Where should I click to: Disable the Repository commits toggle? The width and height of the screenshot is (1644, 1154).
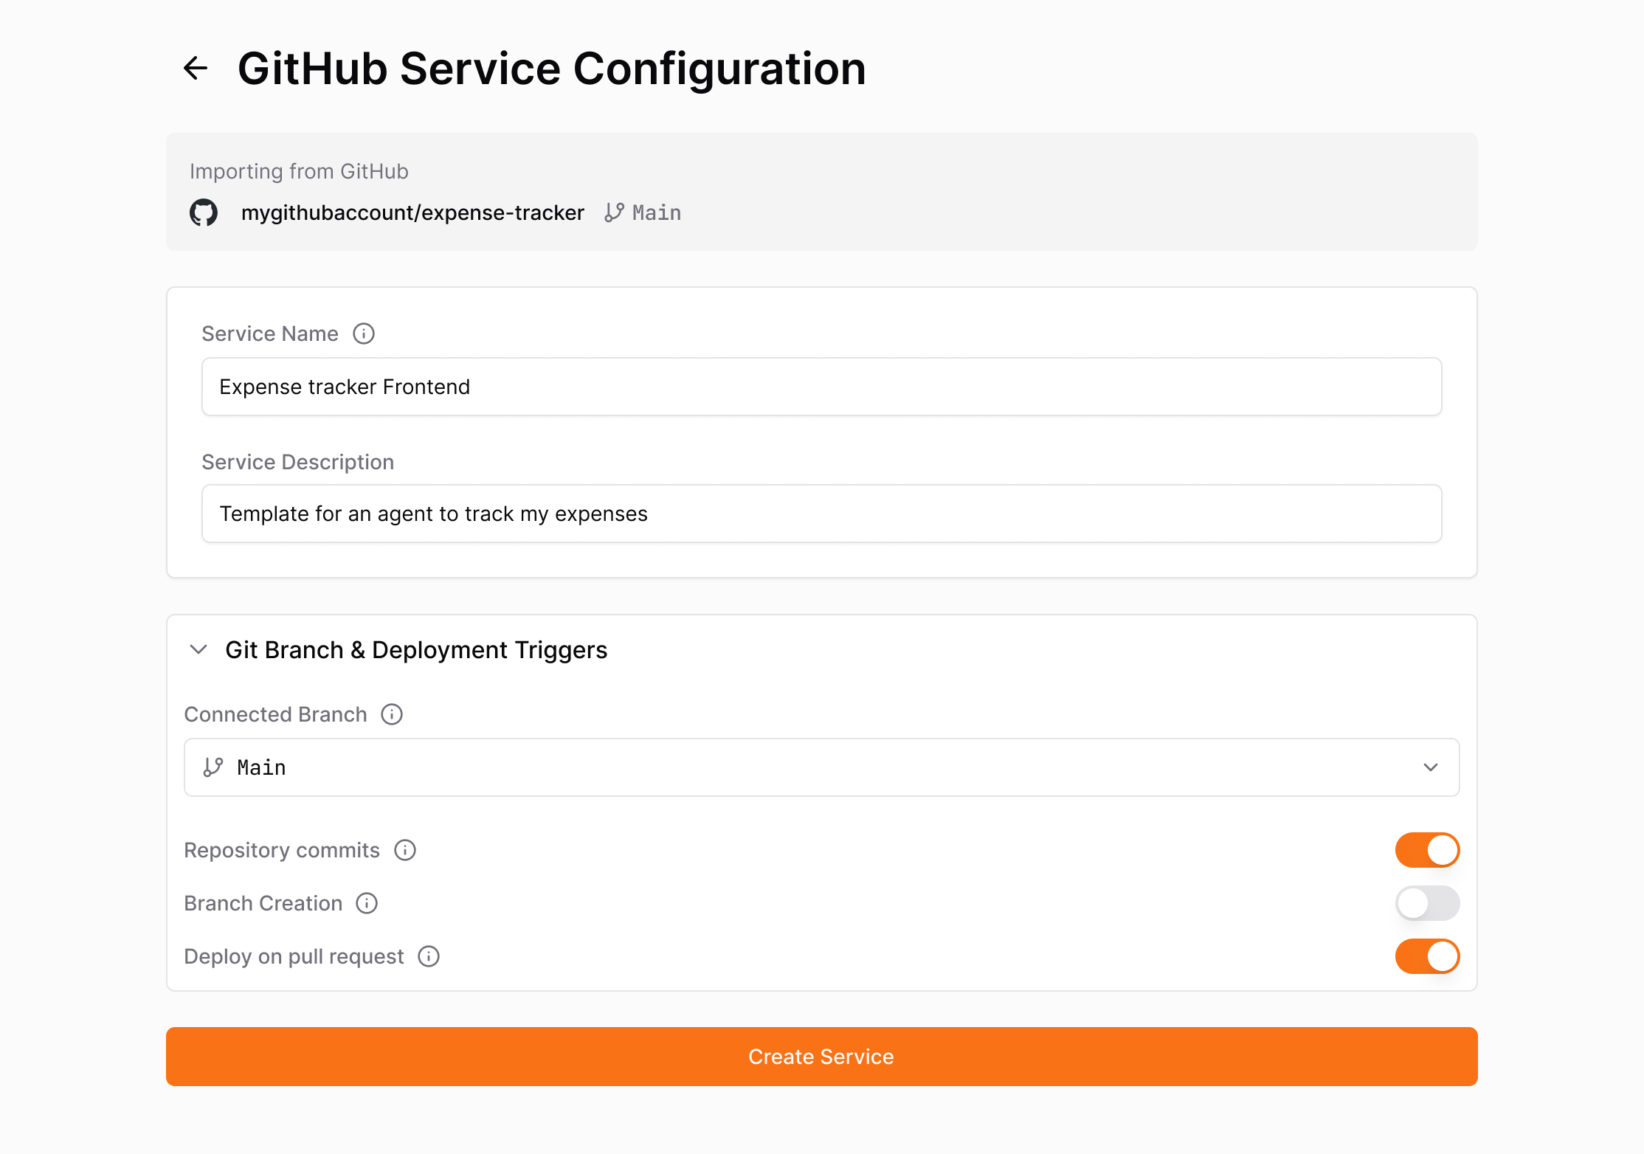coord(1427,850)
